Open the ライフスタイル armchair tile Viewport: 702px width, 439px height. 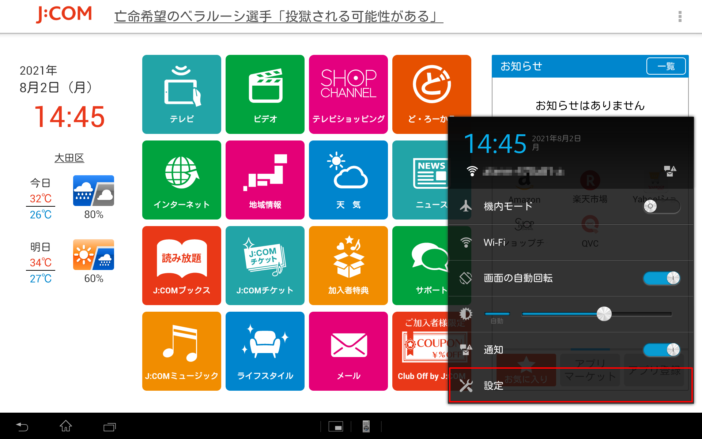point(265,351)
